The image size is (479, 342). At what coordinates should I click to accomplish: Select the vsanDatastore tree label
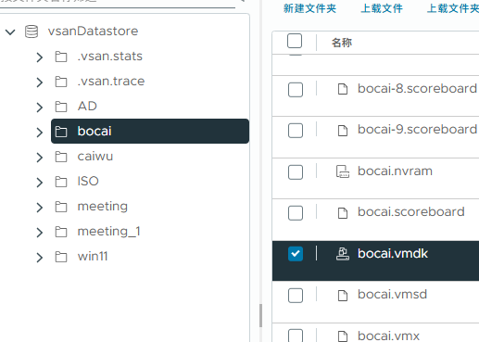[93, 32]
